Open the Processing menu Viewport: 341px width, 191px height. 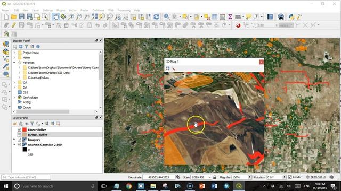point(124,10)
